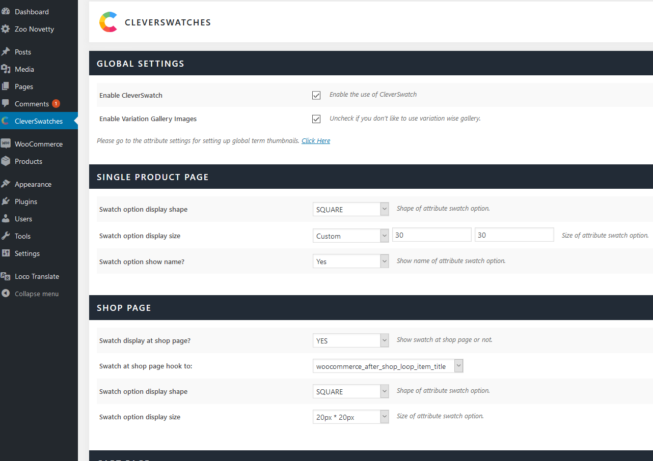Image resolution: width=653 pixels, height=461 pixels.
Task: Open single product swatch shape dropdown
Action: tap(351, 209)
